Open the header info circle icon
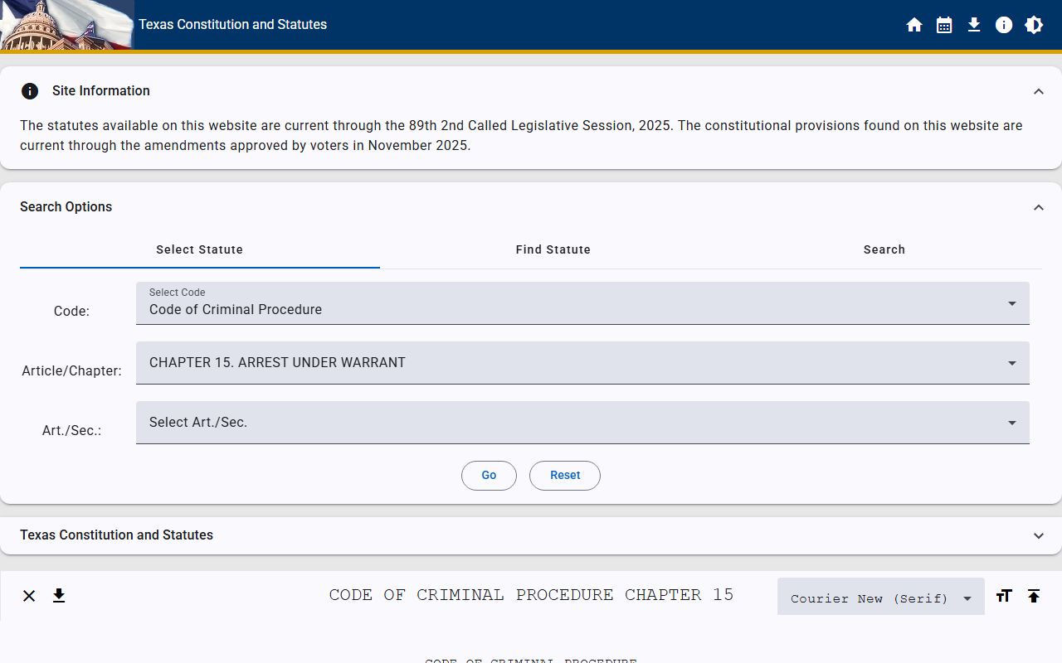The width and height of the screenshot is (1062, 663). (x=1004, y=25)
